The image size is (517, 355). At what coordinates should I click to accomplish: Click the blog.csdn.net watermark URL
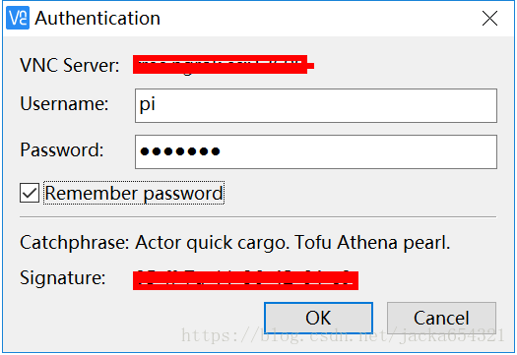[343, 335]
